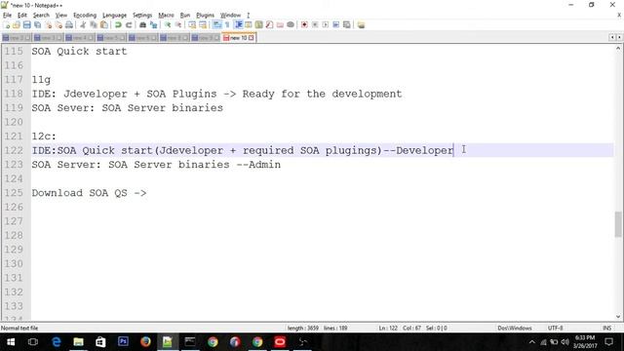Undo the last edit via toolbar
Screen dimensions: 624x351
tap(118, 25)
